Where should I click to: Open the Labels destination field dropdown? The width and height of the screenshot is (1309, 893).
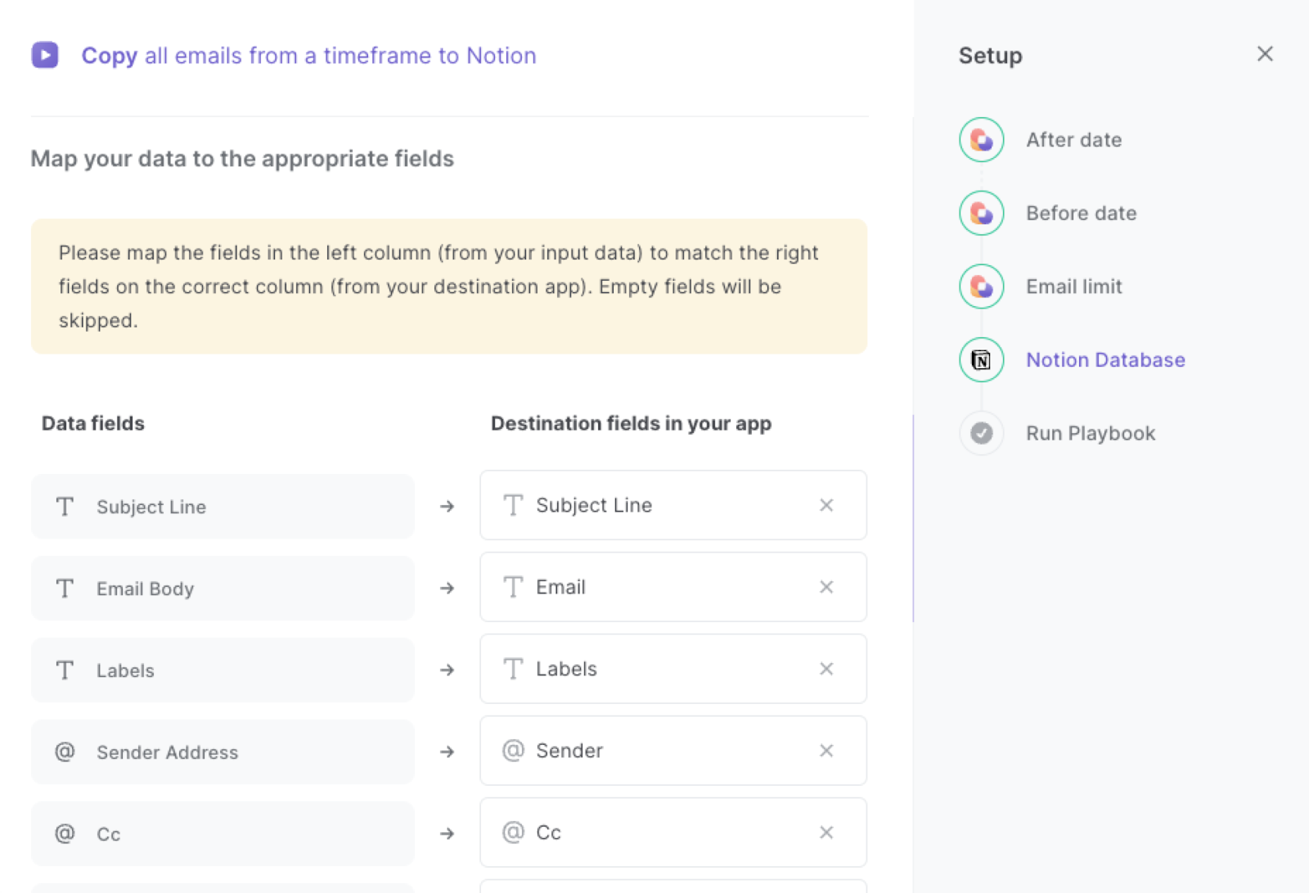pos(673,669)
